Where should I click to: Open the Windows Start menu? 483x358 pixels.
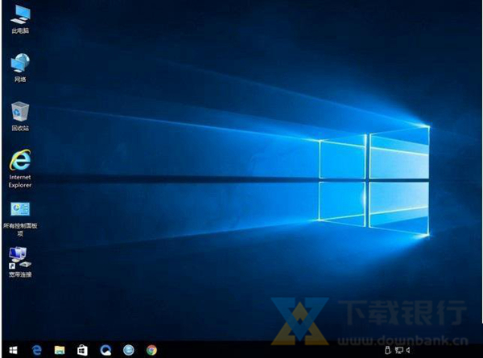pos(12,350)
